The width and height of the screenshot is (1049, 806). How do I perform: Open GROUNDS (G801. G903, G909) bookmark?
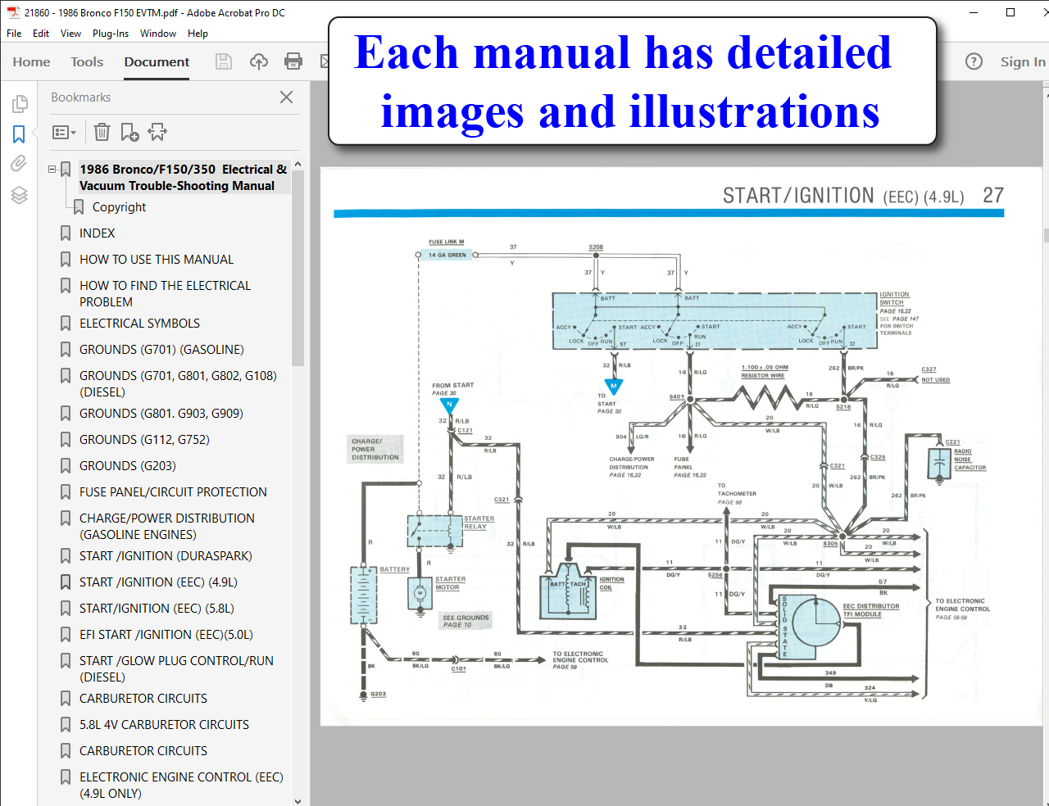click(161, 414)
